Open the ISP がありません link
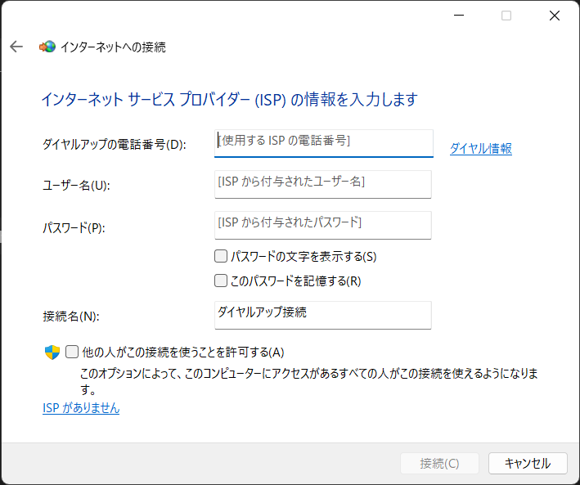This screenshot has width=580, height=485. pyautogui.click(x=81, y=407)
